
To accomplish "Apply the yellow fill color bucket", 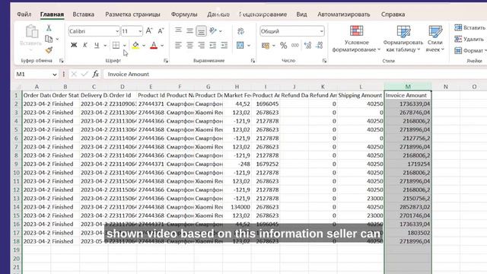I will click(x=135, y=46).
